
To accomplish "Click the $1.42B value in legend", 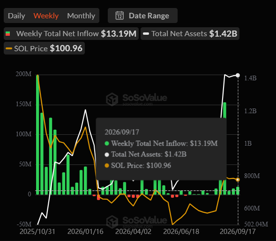I will click(x=223, y=33).
